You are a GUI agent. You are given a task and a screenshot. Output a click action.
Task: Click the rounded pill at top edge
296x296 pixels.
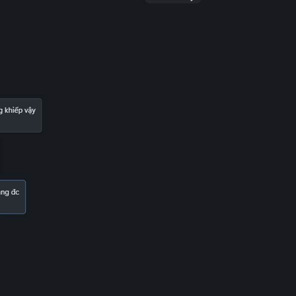tap(173, 1)
